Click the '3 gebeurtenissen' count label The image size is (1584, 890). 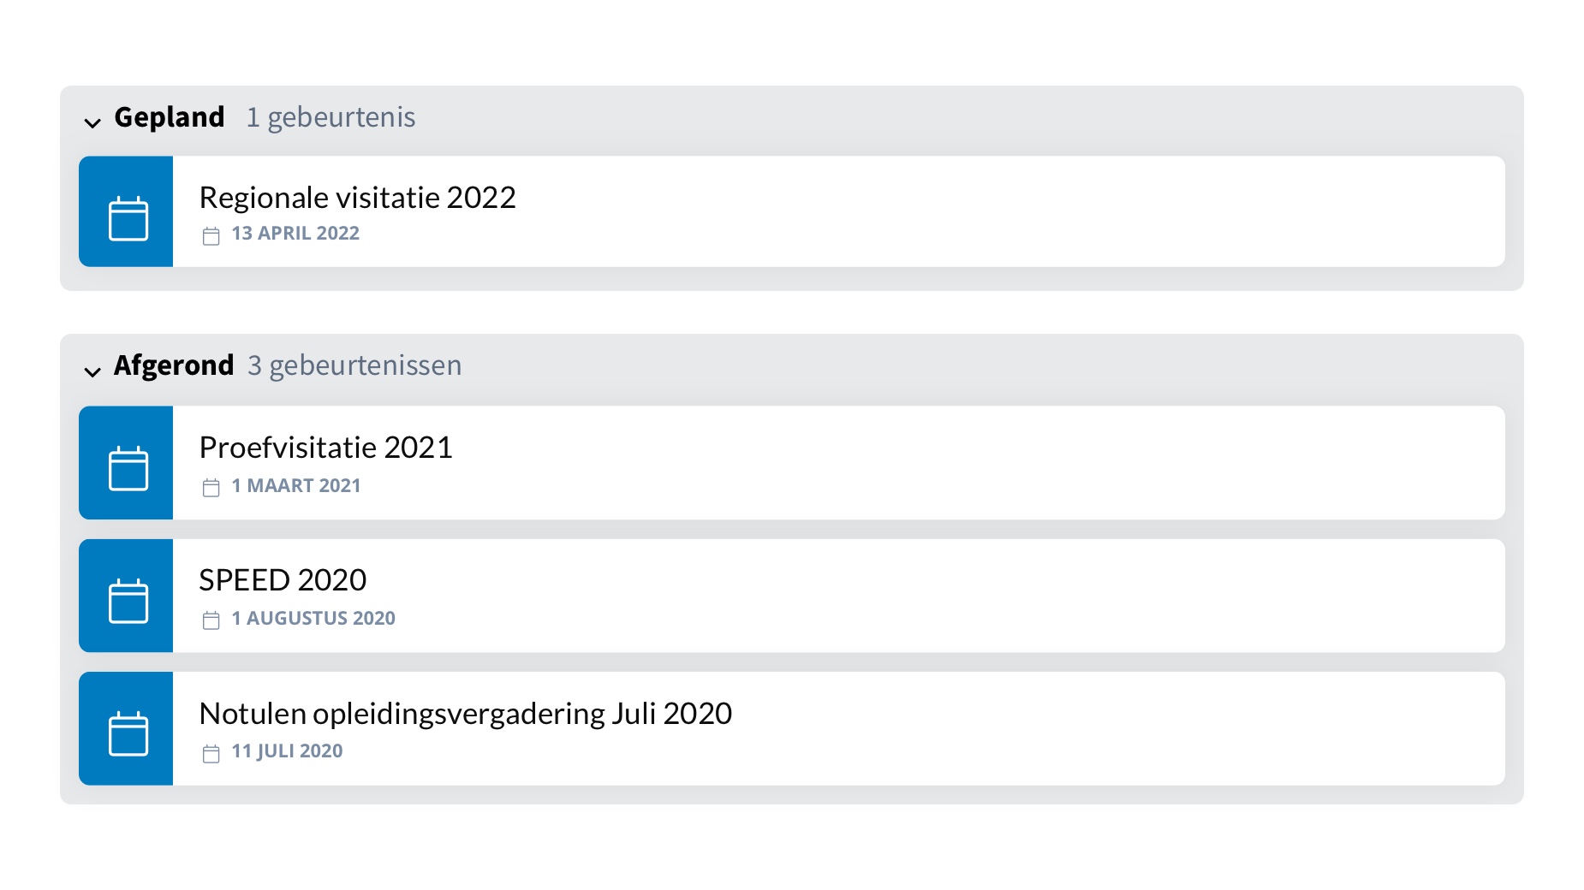click(354, 365)
